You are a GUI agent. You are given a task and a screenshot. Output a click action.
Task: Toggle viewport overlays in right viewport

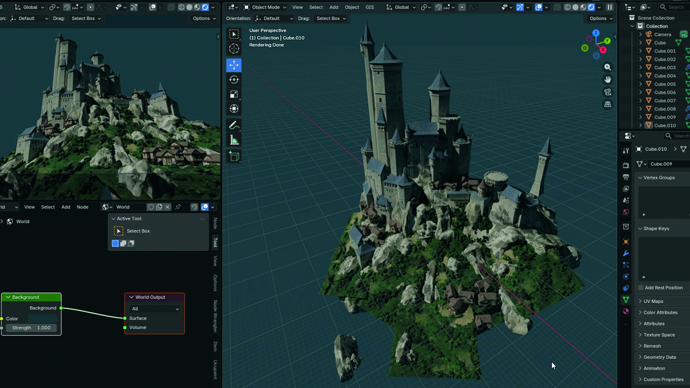[x=538, y=7]
